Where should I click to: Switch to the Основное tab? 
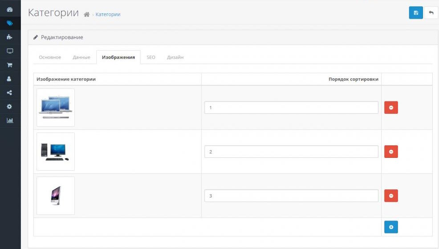50,57
